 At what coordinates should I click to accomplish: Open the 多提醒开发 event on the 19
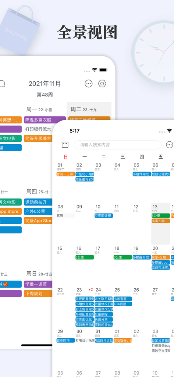click(142, 257)
